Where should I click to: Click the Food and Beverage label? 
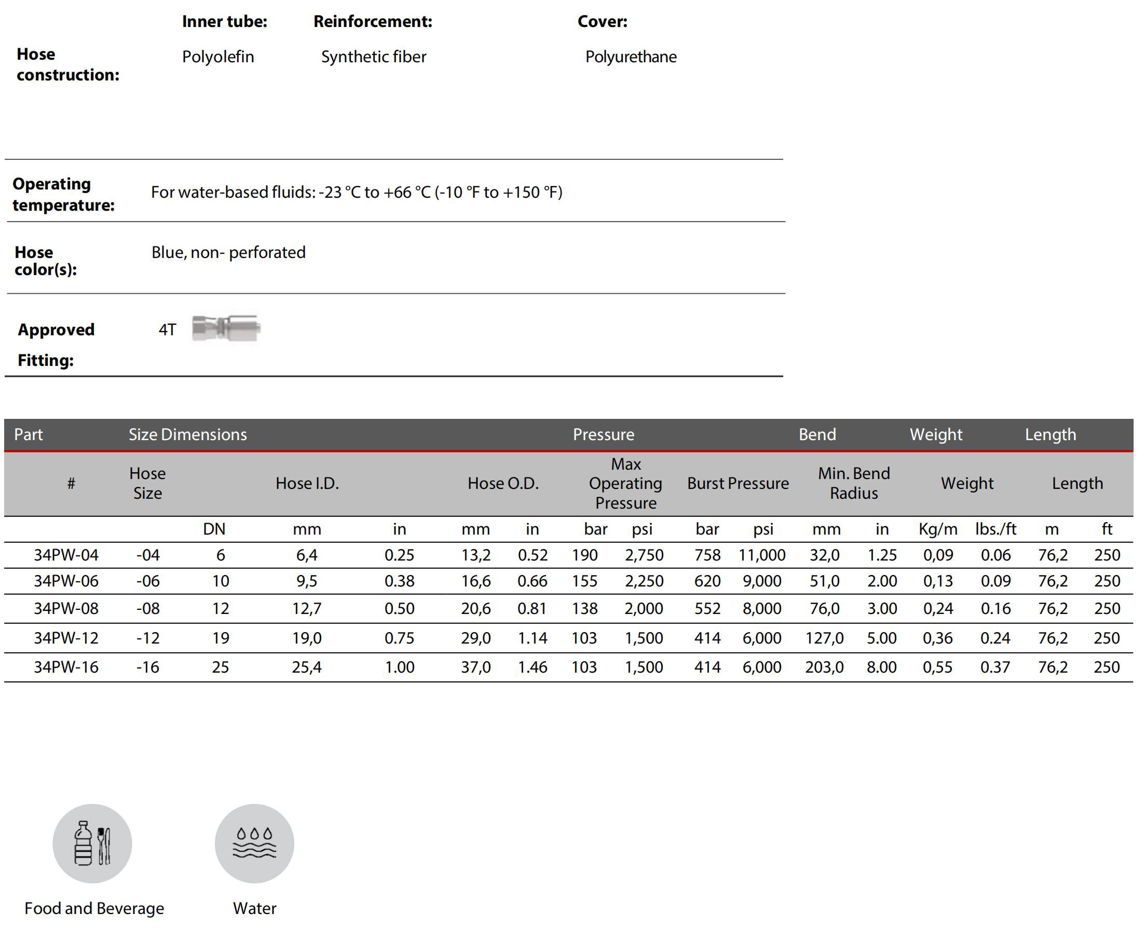tap(94, 908)
